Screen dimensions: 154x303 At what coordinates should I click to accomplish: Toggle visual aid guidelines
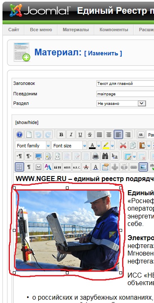[x=19, y=167]
